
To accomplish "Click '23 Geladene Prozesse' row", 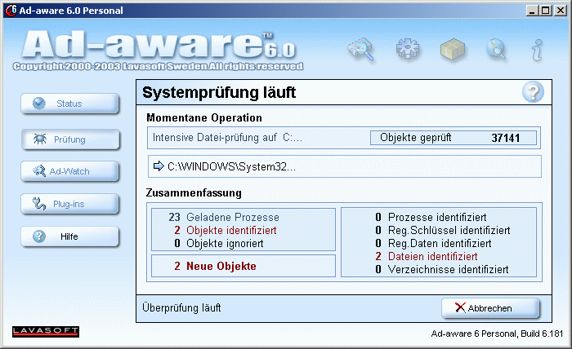I will pyautogui.click(x=224, y=217).
